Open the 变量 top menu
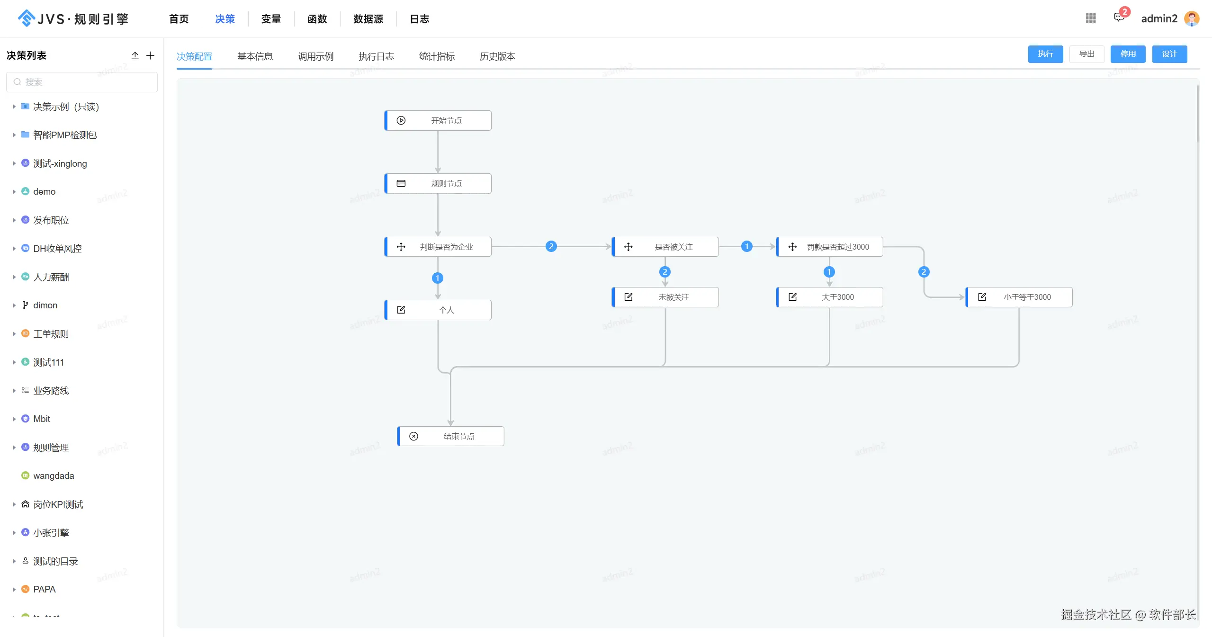 click(271, 19)
